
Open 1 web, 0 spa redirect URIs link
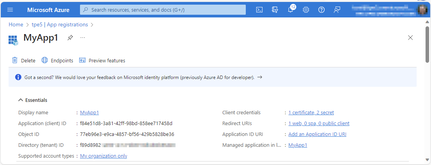point(319,123)
